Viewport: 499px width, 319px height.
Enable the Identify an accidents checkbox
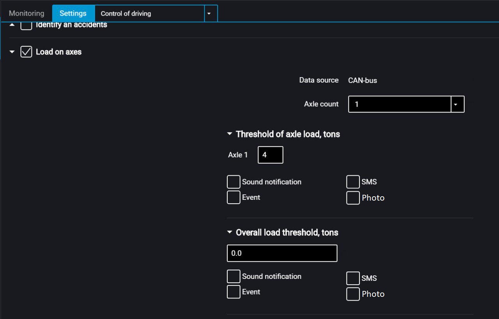point(26,26)
